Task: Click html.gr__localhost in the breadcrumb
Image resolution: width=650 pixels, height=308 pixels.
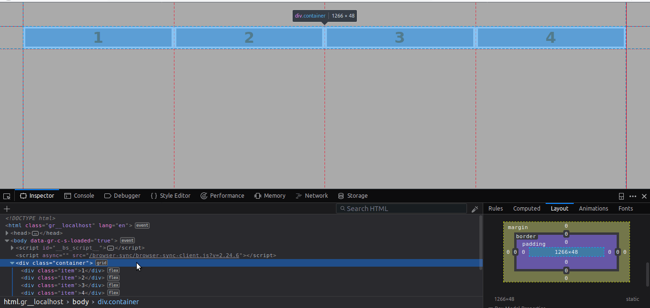Action: coord(33,302)
